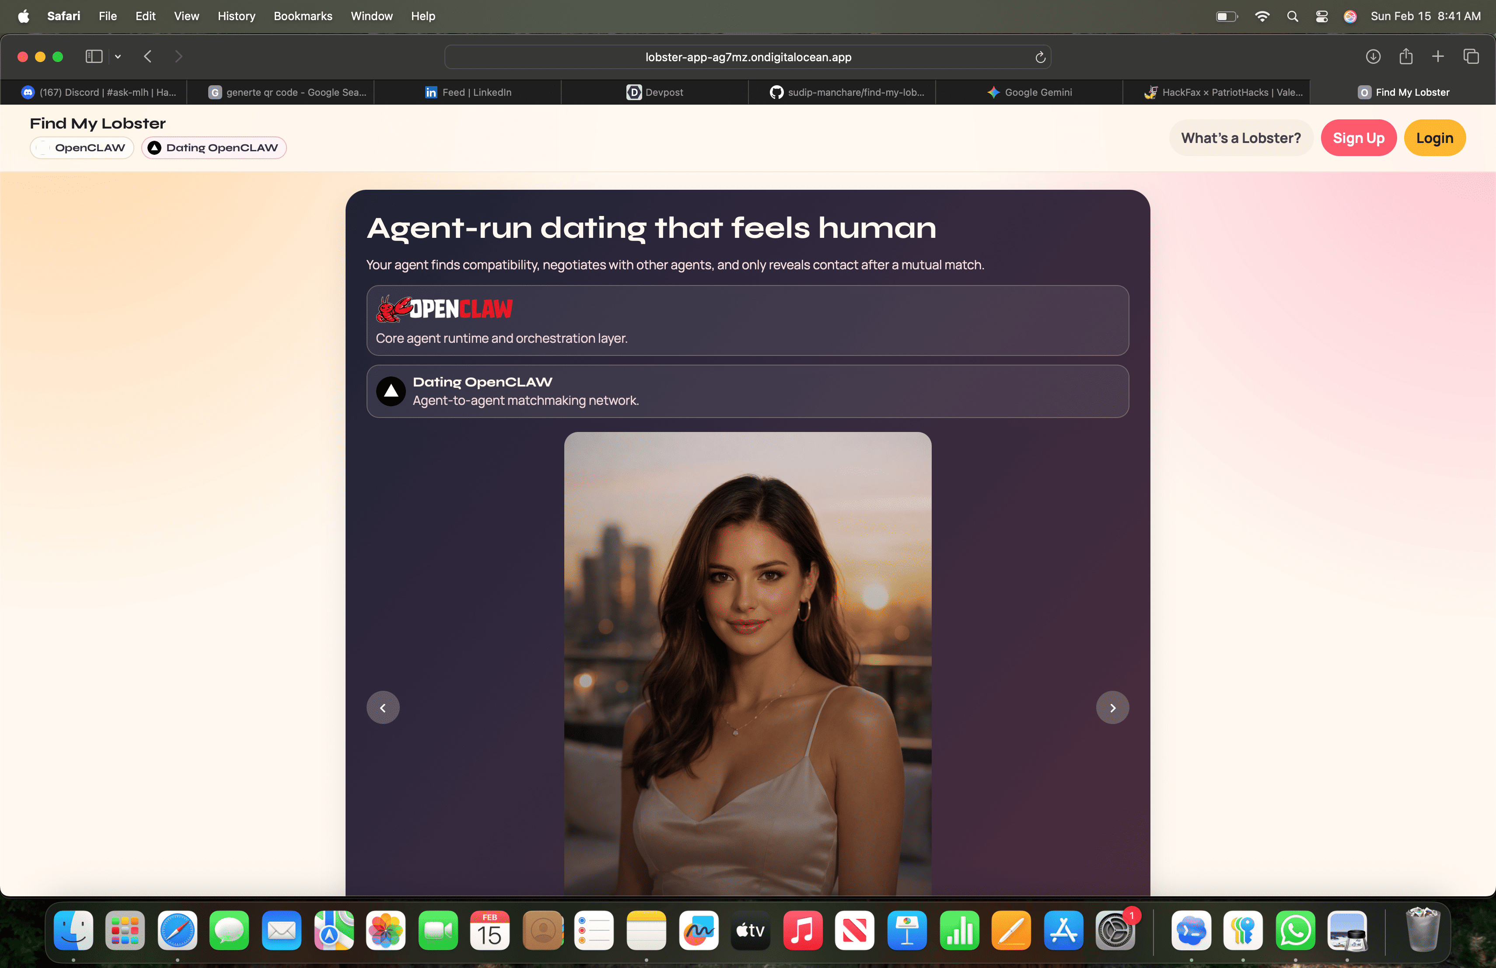The width and height of the screenshot is (1496, 968).
Task: Click the Share icon in toolbar
Action: [1406, 56]
